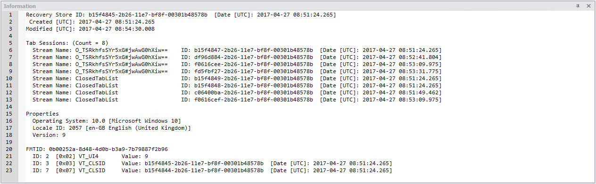
Task: Close the Information panel
Action: pos(588,6)
